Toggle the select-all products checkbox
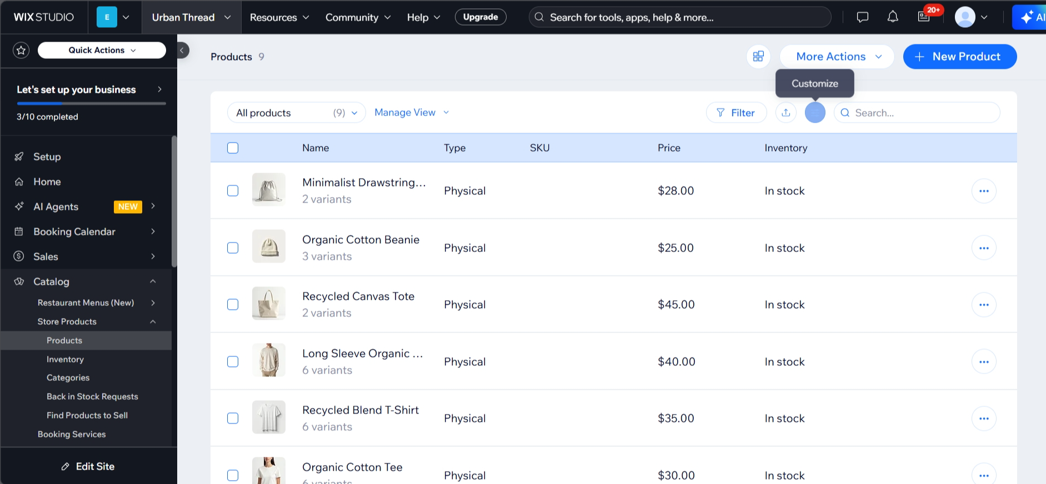This screenshot has height=484, width=1046. pos(233,148)
